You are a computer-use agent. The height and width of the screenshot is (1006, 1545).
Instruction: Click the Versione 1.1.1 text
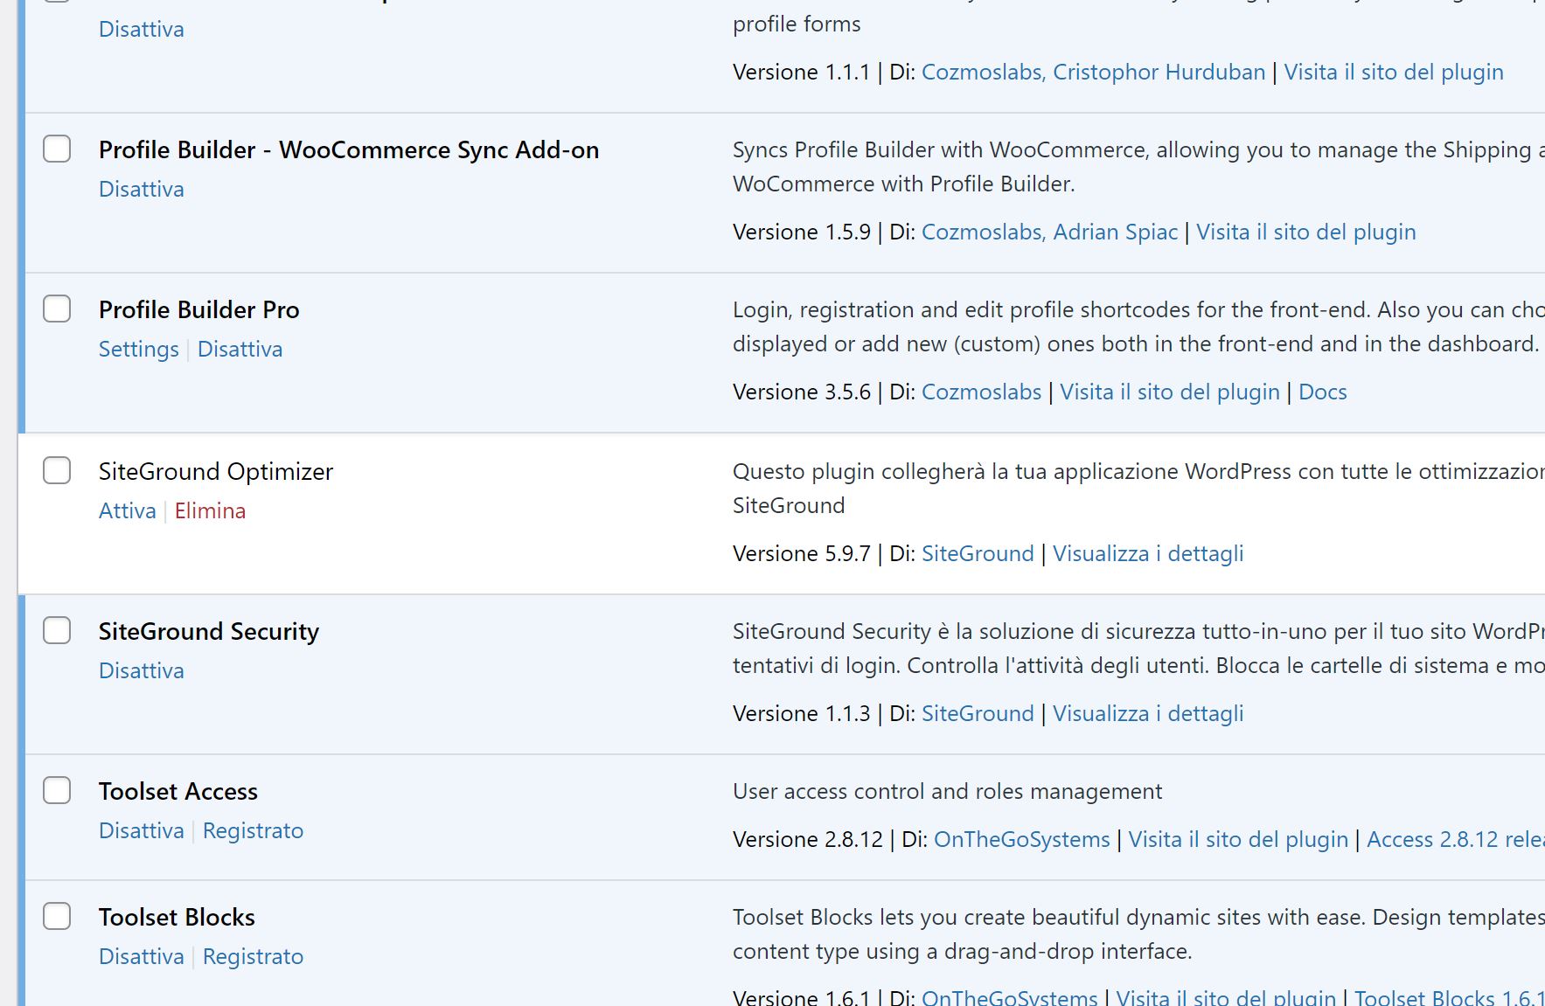(x=802, y=72)
